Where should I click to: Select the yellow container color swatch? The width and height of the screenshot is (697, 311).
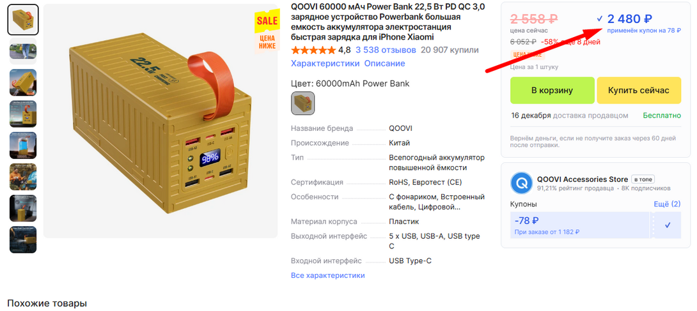[302, 103]
